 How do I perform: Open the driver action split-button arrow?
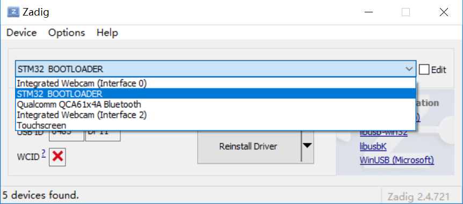coord(307,146)
